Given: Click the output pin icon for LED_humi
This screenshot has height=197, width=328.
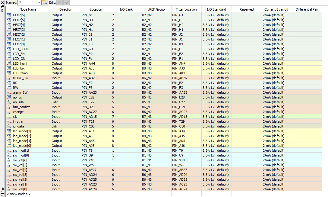Looking at the screenshot, I should tap(9, 63).
